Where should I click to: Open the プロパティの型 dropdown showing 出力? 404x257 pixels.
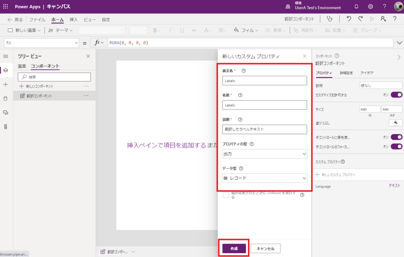click(x=265, y=154)
